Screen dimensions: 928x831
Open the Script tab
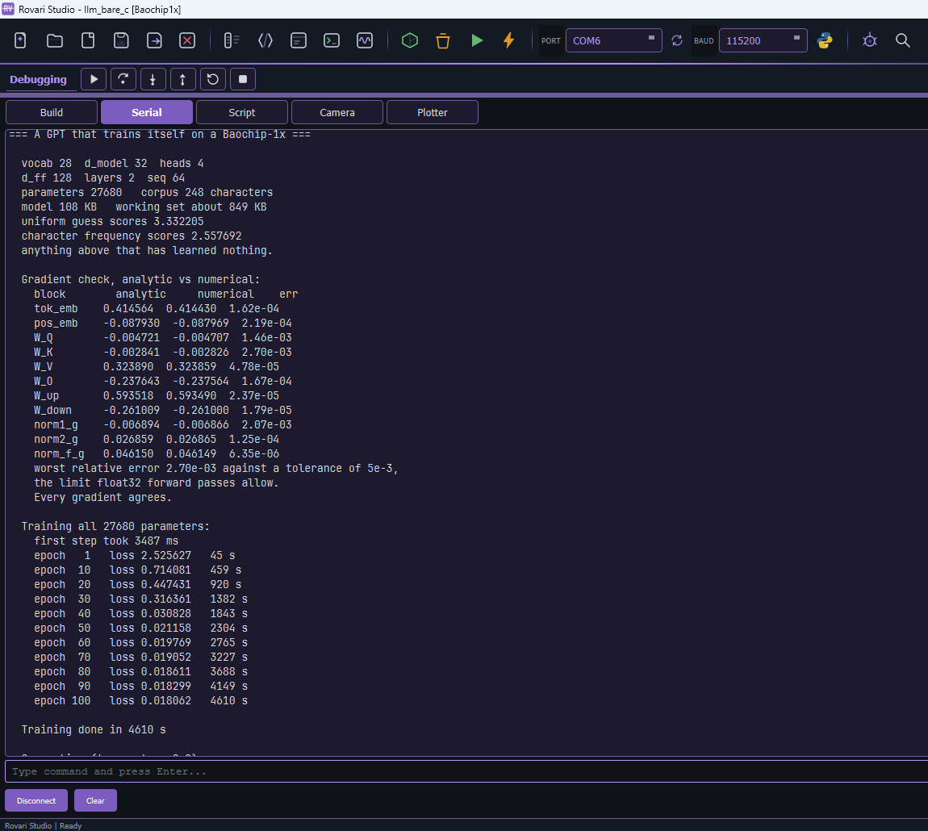click(x=242, y=112)
